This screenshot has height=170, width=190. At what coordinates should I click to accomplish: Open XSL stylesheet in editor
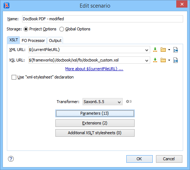(x=176, y=60)
